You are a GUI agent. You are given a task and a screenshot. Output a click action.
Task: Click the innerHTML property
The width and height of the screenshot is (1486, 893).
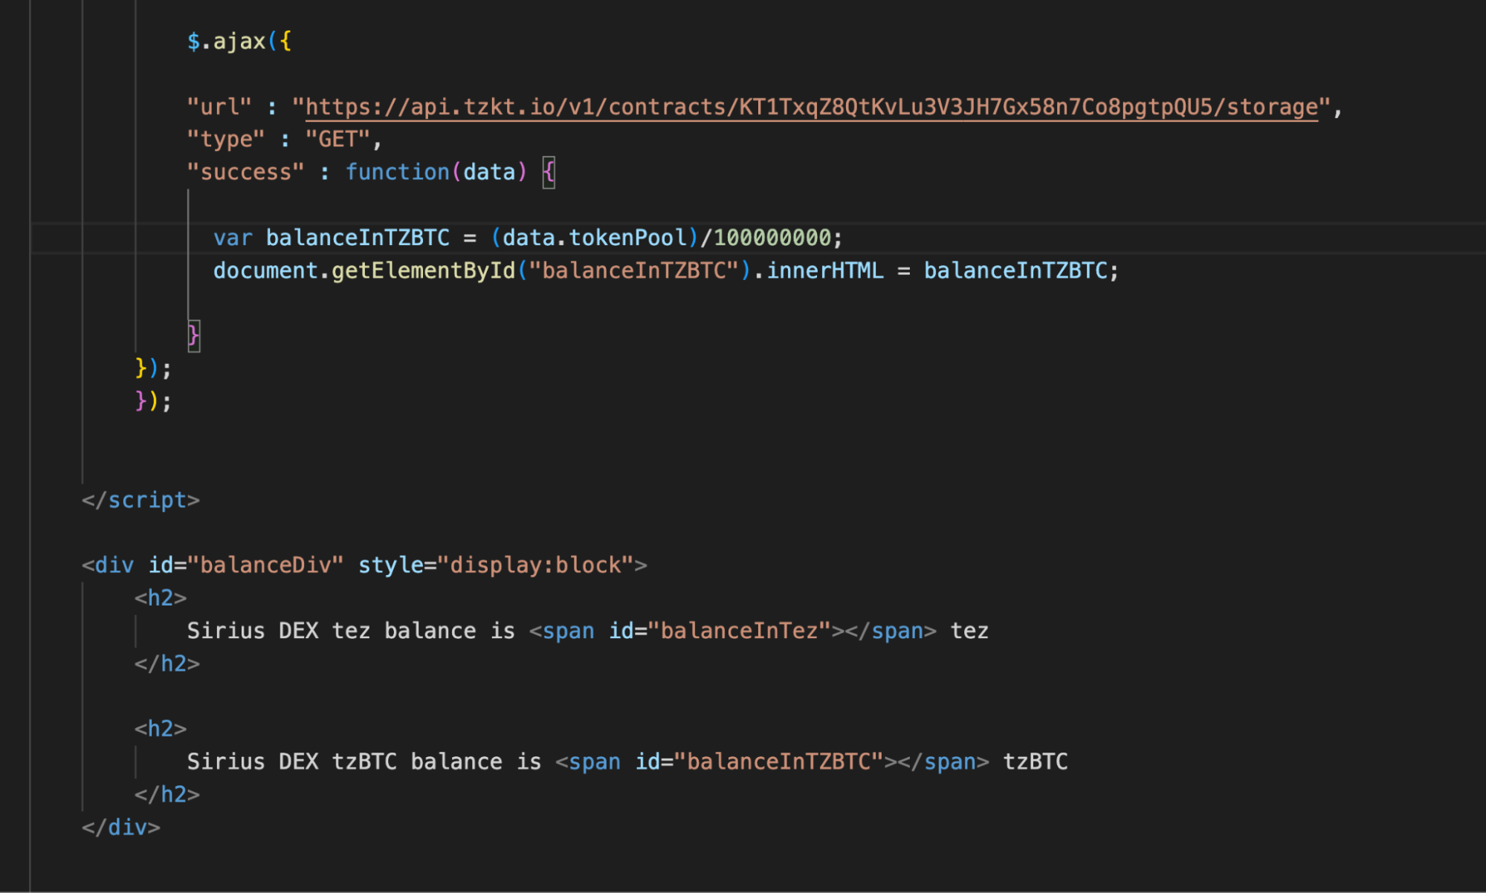[x=825, y=270]
